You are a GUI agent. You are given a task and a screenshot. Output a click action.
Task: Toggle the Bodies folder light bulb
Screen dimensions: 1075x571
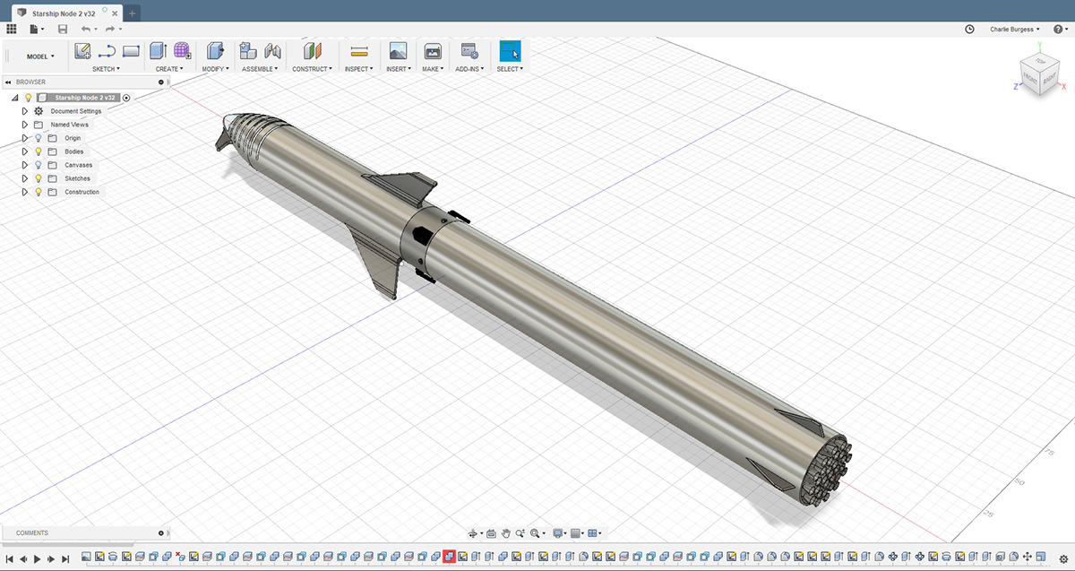pyautogui.click(x=39, y=151)
